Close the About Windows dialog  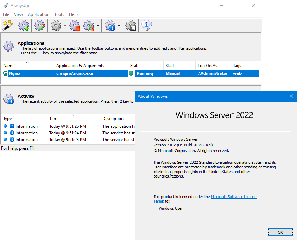point(291,96)
